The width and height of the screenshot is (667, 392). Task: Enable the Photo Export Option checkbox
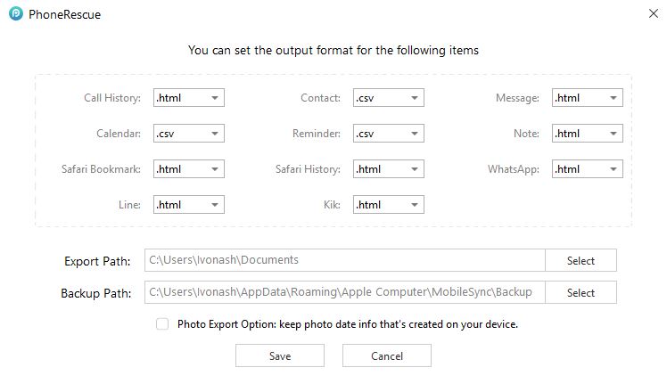pos(162,324)
